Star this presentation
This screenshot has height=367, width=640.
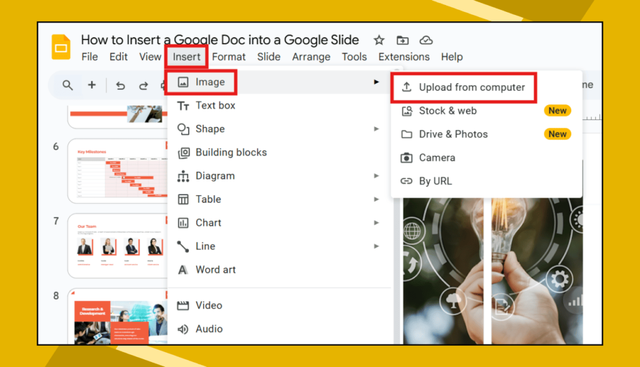pos(379,39)
